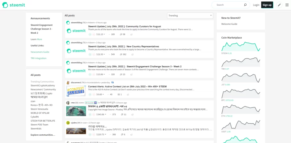Open the hamburger main menu
291x143 pixels.
(x=287, y=5)
